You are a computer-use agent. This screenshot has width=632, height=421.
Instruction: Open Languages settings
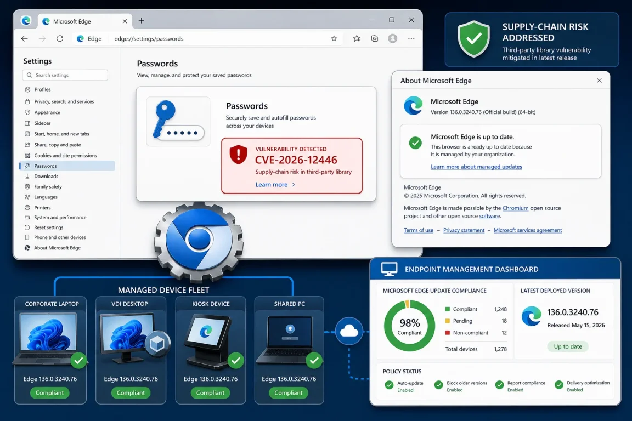click(41, 197)
